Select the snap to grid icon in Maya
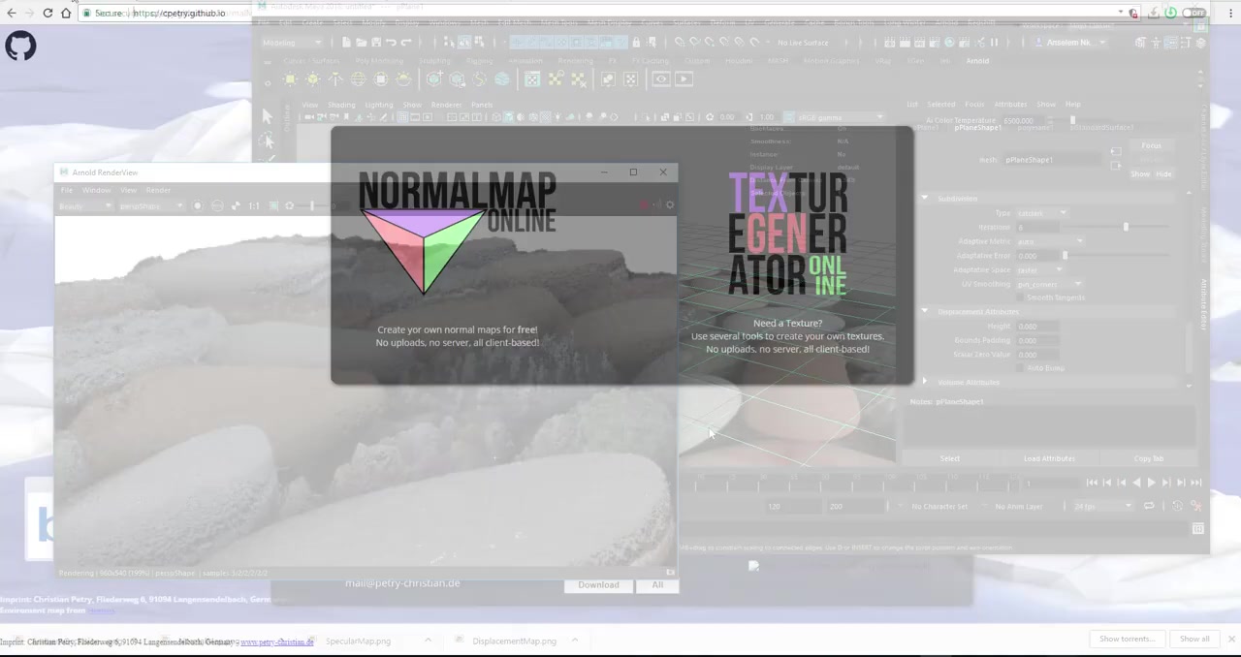1241x657 pixels. 517,42
